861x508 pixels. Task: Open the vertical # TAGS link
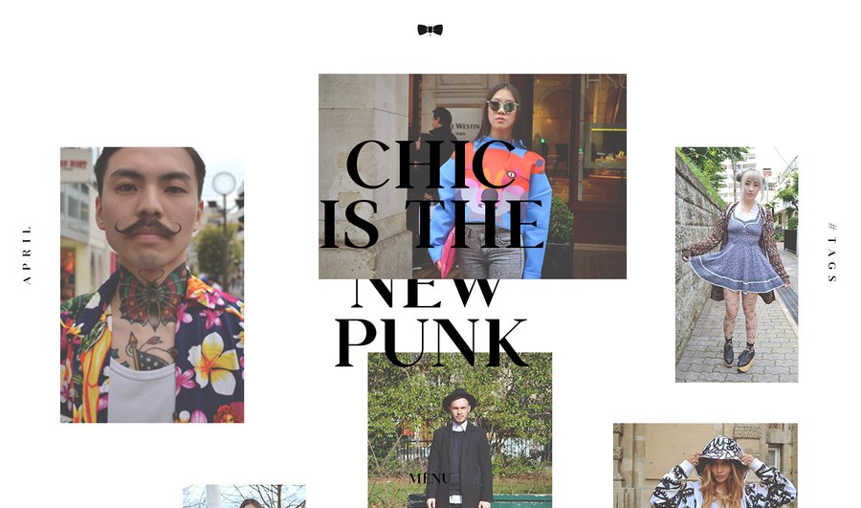(x=832, y=252)
